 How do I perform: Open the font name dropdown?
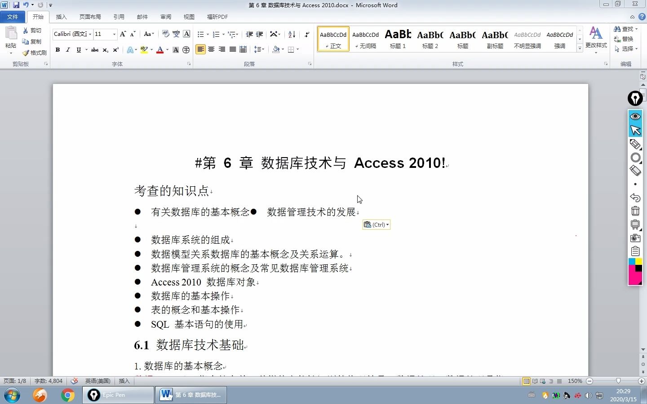pyautogui.click(x=90, y=34)
